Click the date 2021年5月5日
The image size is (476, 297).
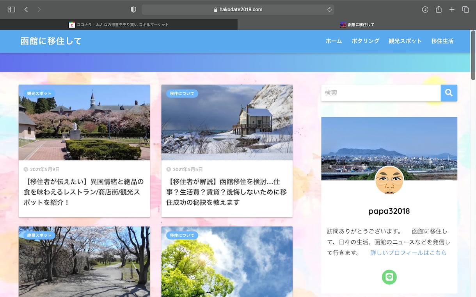[x=188, y=169]
